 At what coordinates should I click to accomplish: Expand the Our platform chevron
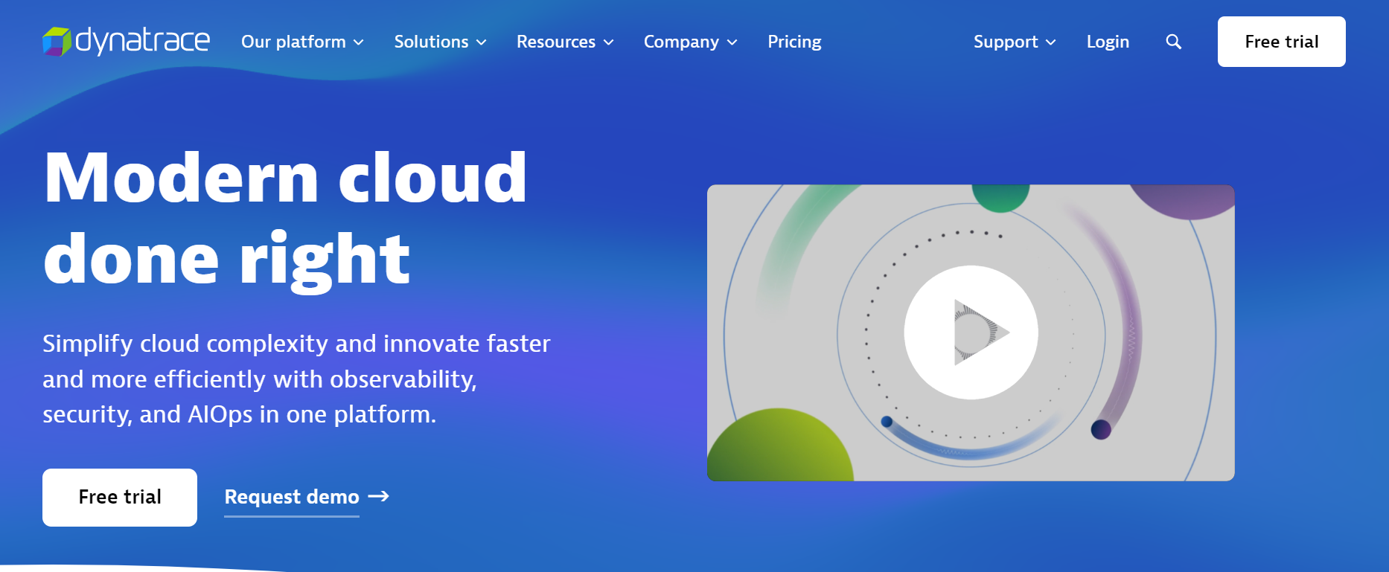(359, 42)
